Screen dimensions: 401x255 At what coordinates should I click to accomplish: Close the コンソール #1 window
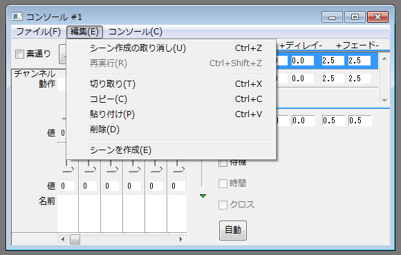click(377, 17)
